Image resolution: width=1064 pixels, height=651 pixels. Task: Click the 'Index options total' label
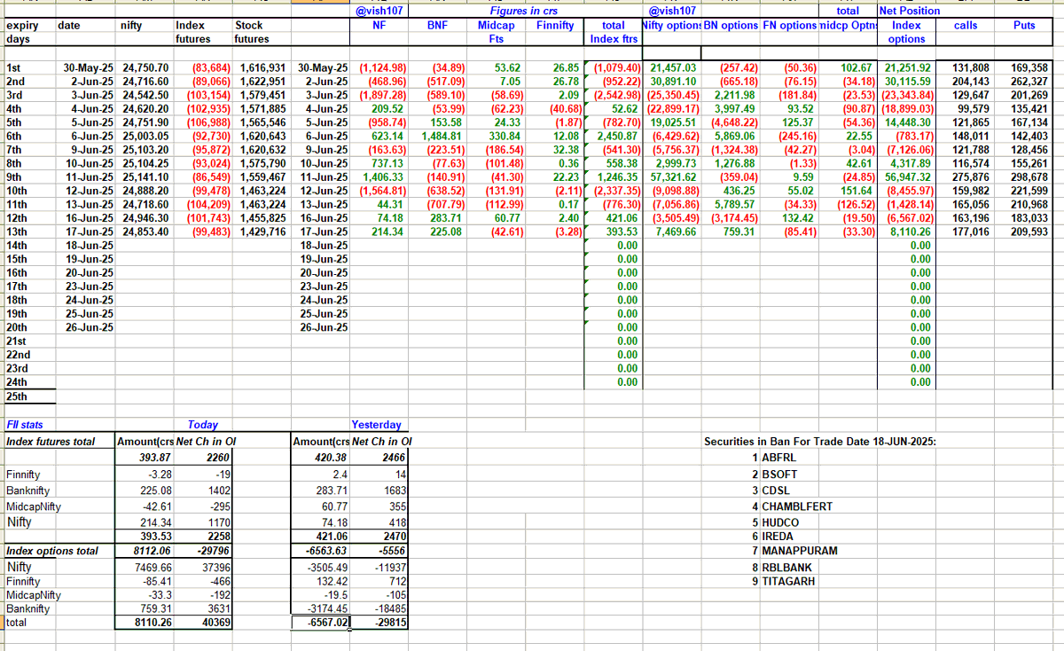[x=51, y=551]
